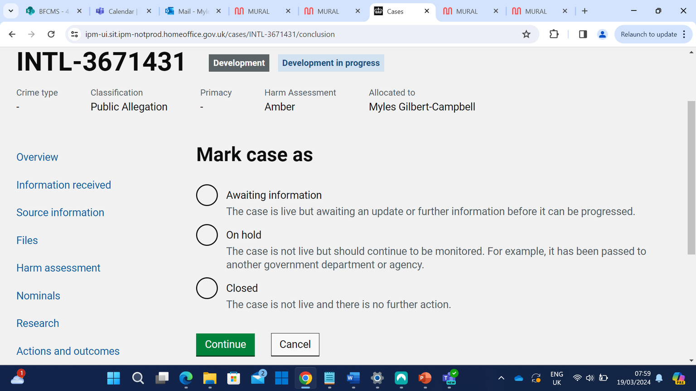This screenshot has height=391, width=696.
Task: Select the On hold radio option
Action: [x=207, y=235]
